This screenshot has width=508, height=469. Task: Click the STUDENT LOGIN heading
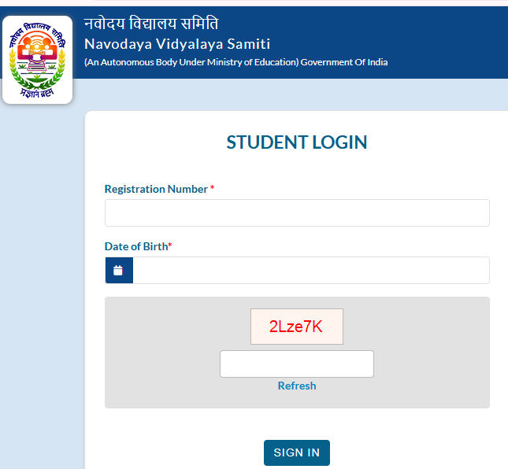pos(297,142)
